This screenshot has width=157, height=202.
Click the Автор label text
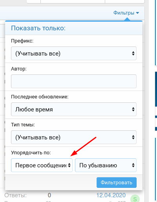19,69
